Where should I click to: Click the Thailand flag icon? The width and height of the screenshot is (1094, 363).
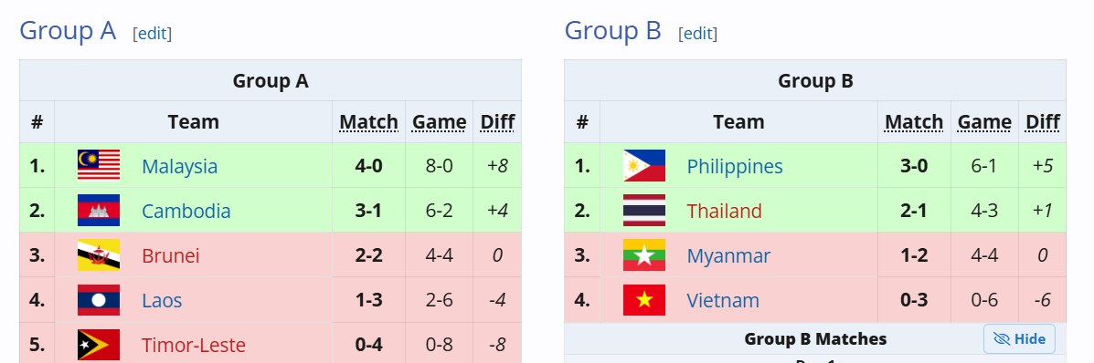pos(644,211)
